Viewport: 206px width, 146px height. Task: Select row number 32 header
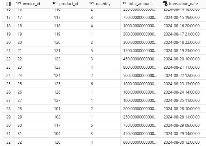[x=8, y=142]
